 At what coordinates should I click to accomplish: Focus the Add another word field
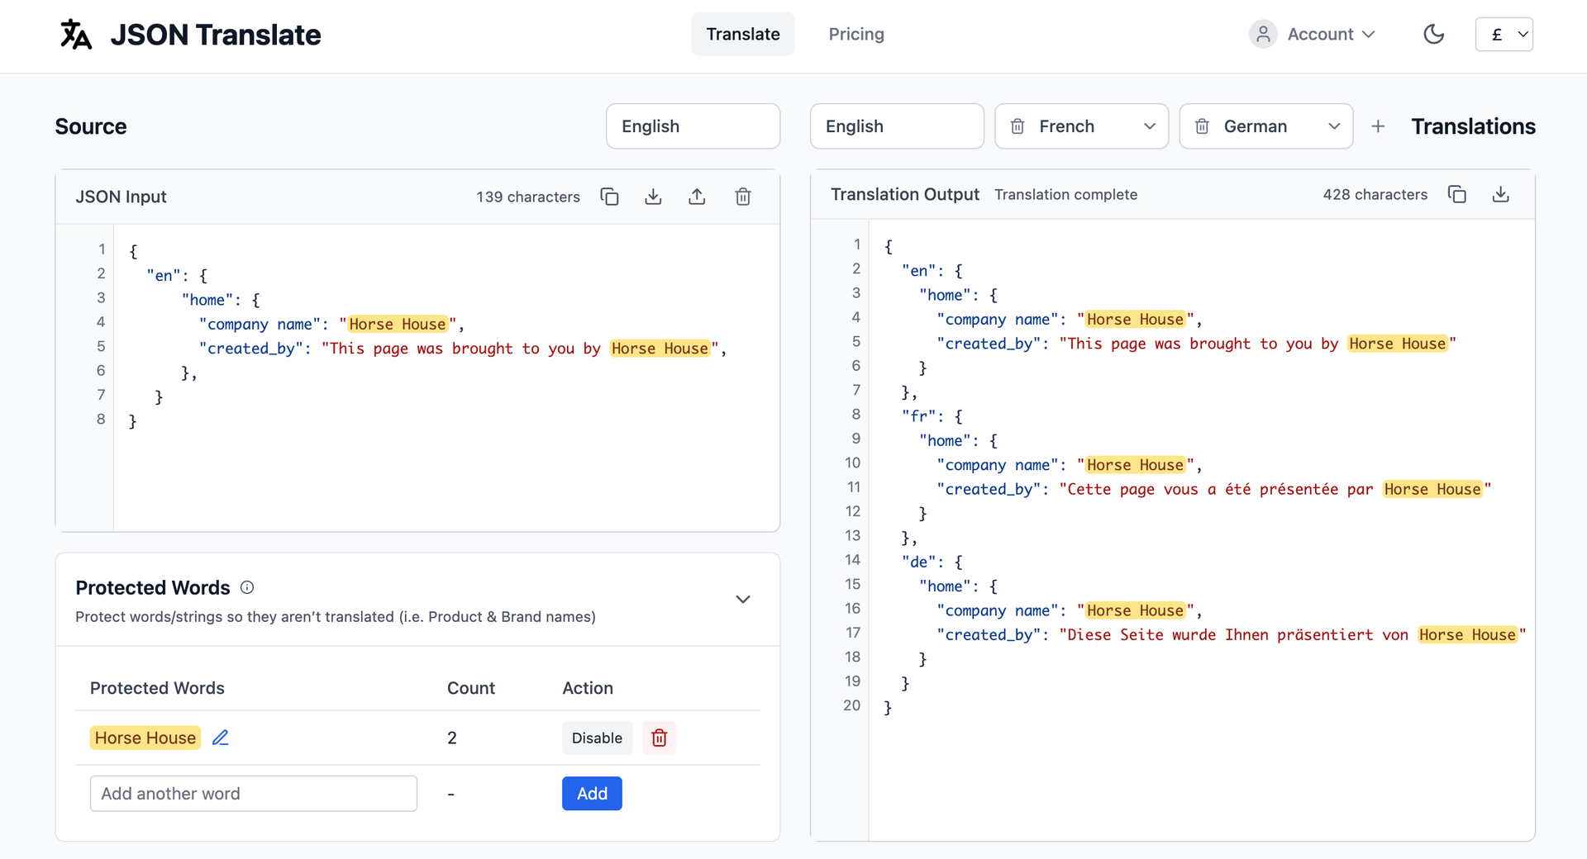pyautogui.click(x=253, y=793)
